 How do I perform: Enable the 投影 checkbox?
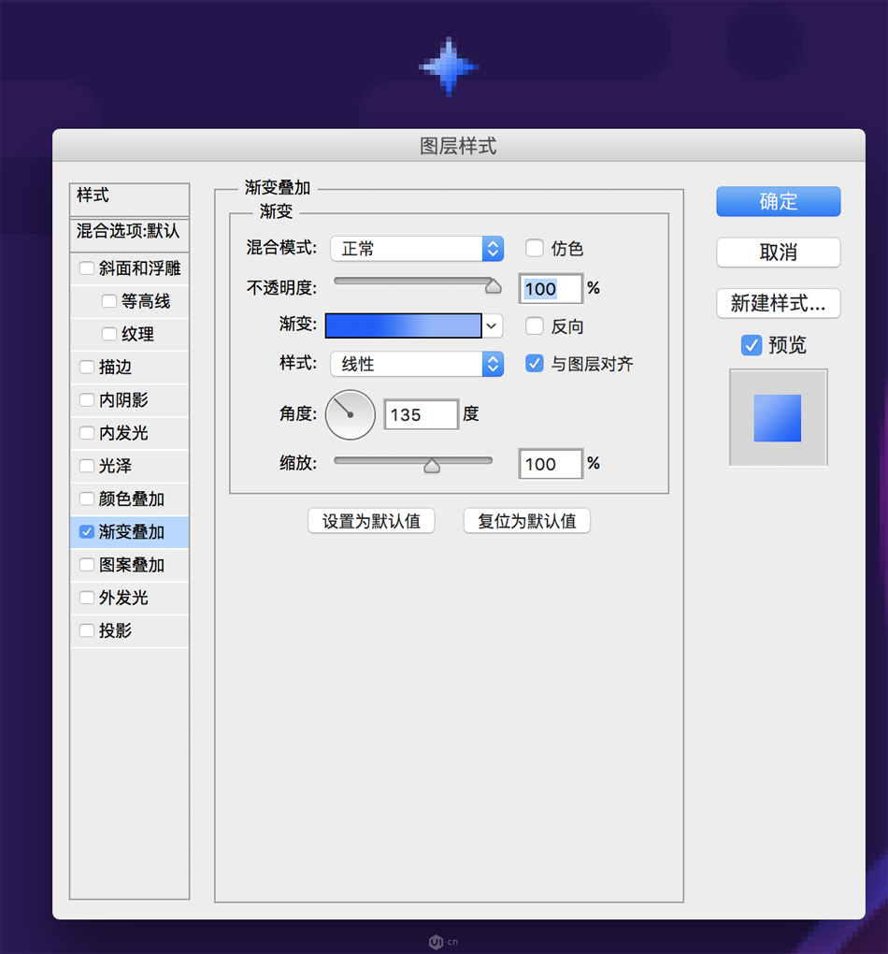[87, 630]
